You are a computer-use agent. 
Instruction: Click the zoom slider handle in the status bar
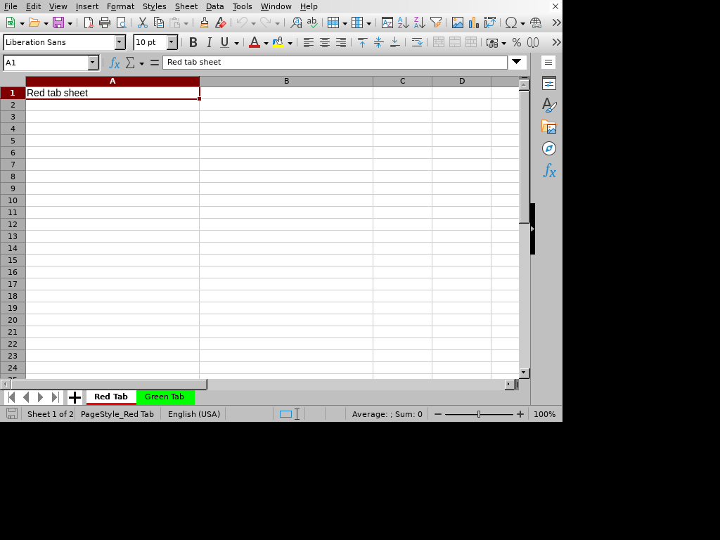pos(478,414)
